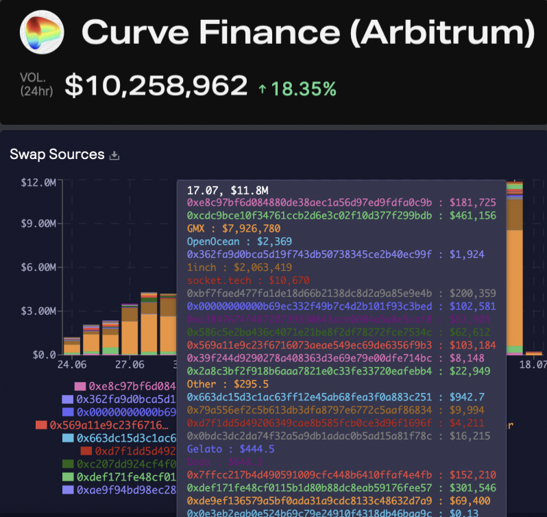Click the $3.00M y-axis label

click(x=38, y=311)
